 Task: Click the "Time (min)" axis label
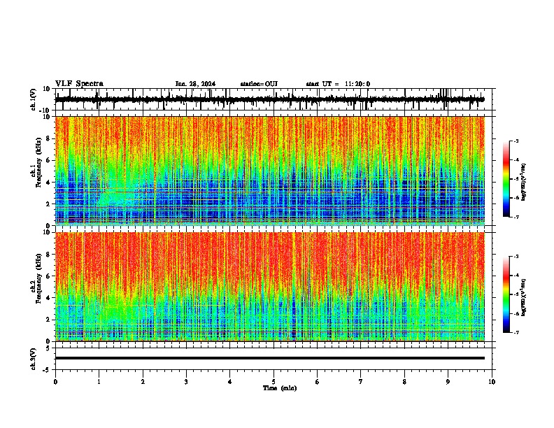[x=280, y=388]
